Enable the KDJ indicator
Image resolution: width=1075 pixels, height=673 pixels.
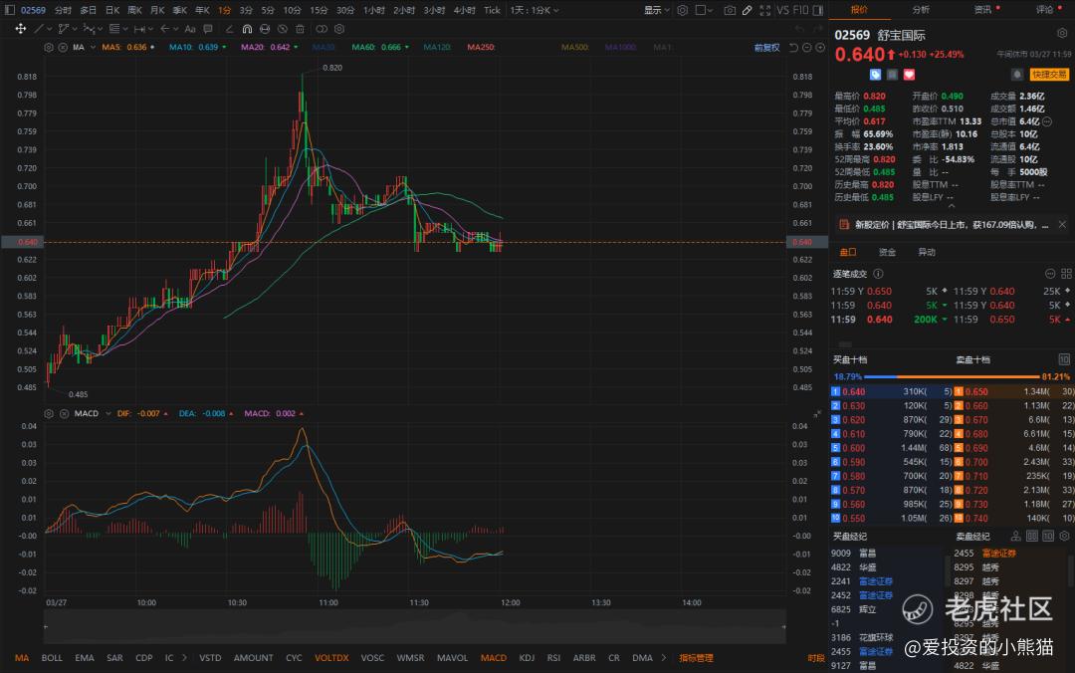tap(527, 658)
